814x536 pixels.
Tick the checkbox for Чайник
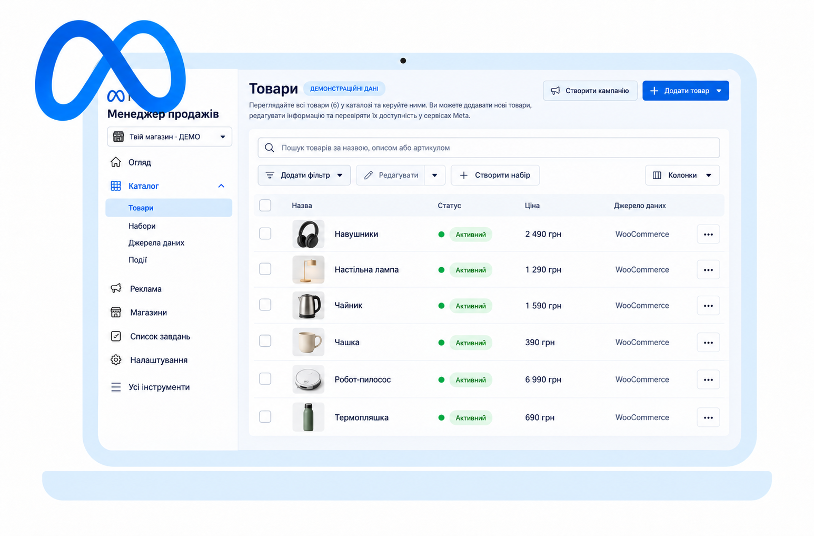point(265,305)
